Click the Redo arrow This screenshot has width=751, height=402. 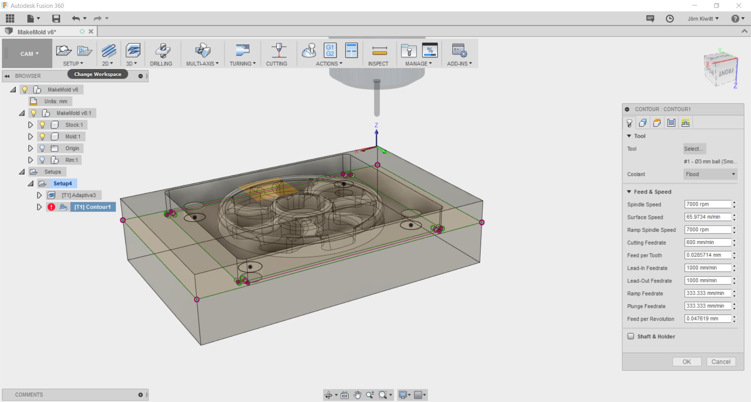[97, 18]
